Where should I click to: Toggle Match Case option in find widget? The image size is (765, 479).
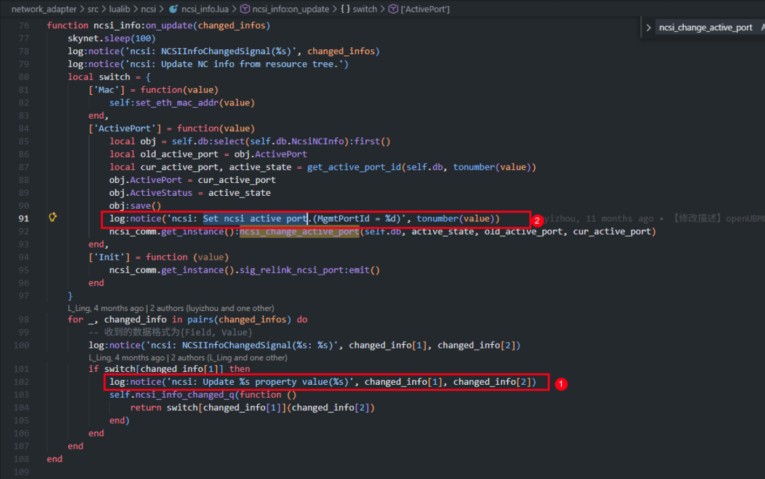(x=763, y=27)
